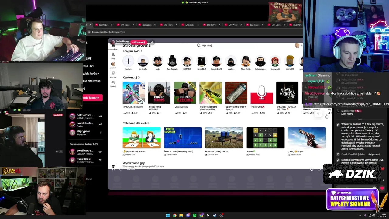Open File Explorer from taskbar
Screen dimensions: 389x219
click(181, 215)
